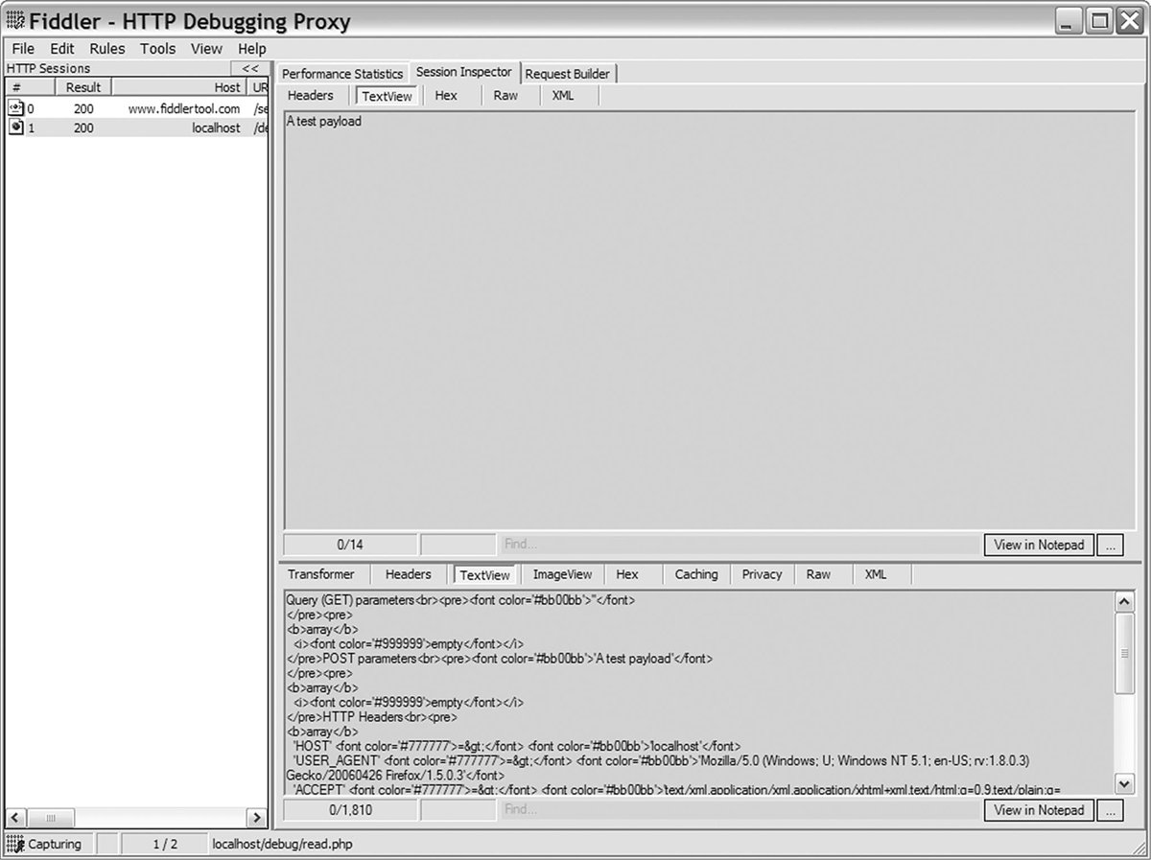Sort sessions by the Host column header
Image resolution: width=1151 pixels, height=860 pixels.
tap(180, 87)
